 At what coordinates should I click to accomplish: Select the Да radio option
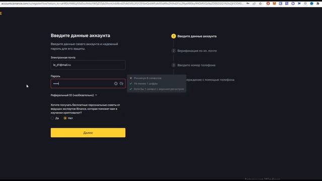[52, 118]
